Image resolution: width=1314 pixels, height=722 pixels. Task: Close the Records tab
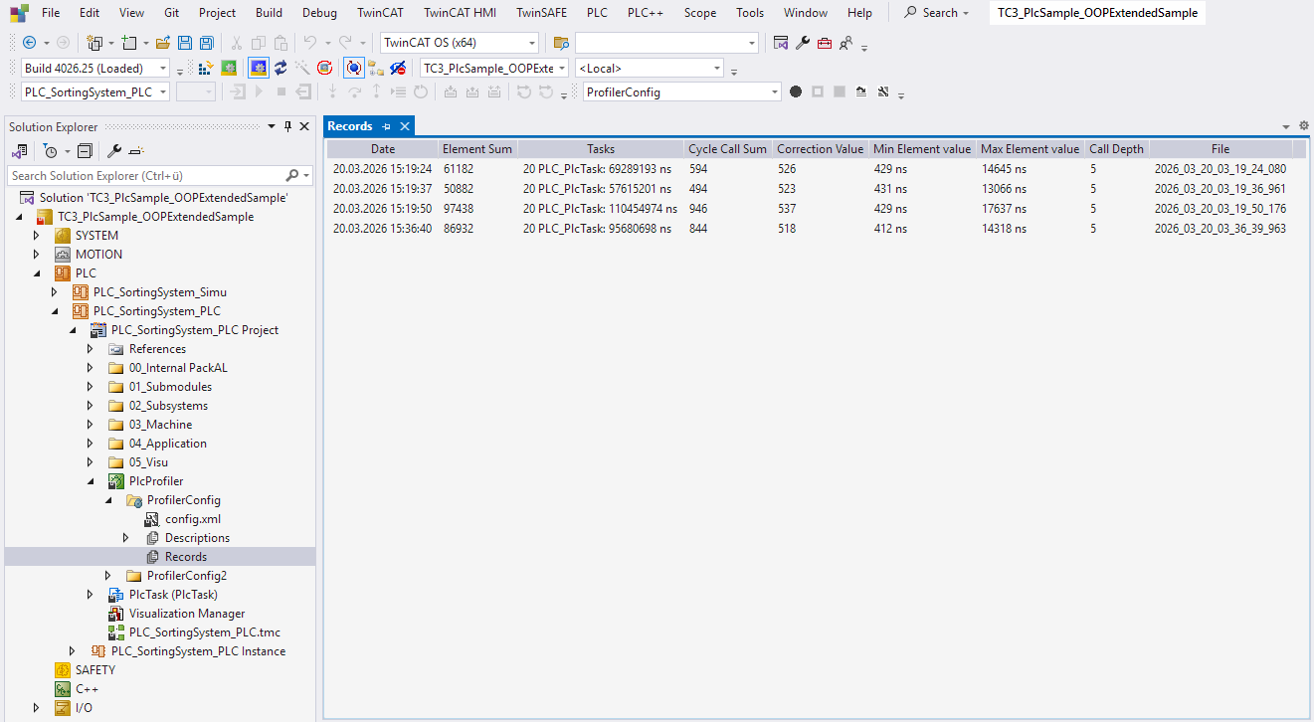[x=405, y=126]
